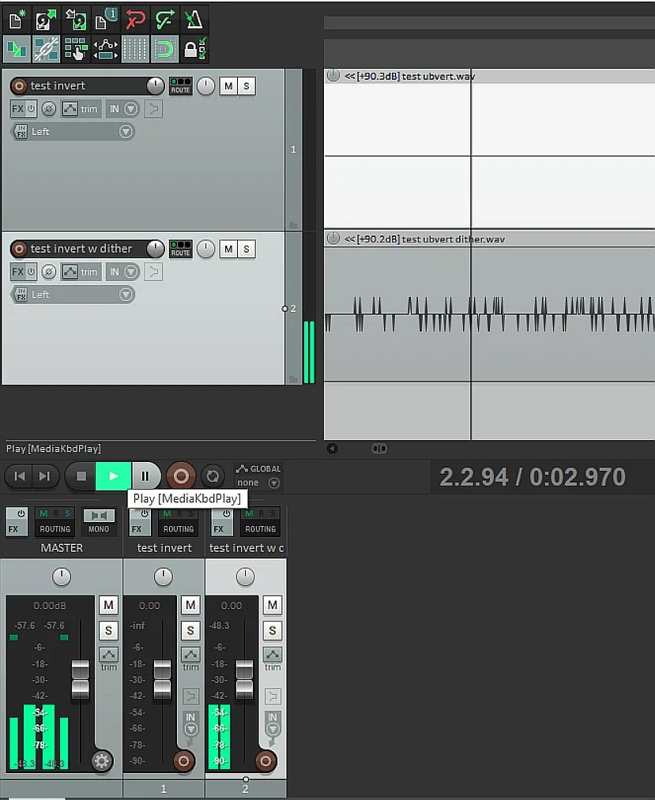Go to project start transport button

pyautogui.click(x=20, y=476)
